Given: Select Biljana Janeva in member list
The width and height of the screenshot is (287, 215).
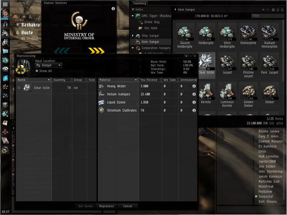Looking at the screenshot, I should pyautogui.click(x=269, y=131).
